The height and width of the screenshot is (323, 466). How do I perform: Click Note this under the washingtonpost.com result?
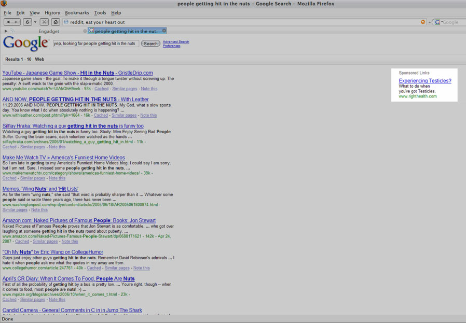[39, 210]
